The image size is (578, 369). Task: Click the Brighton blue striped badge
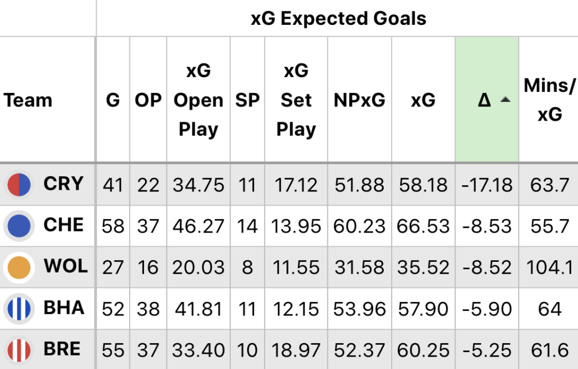click(19, 309)
